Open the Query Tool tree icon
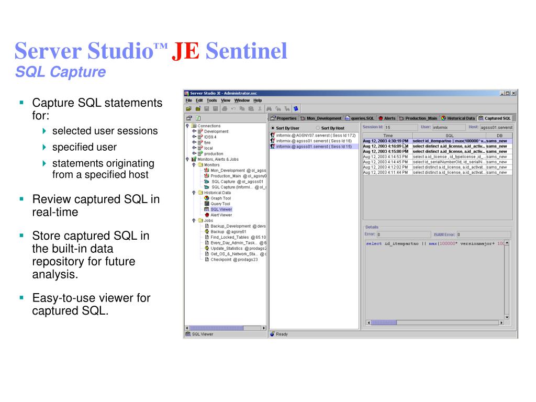This screenshot has width=536, height=402. point(206,204)
